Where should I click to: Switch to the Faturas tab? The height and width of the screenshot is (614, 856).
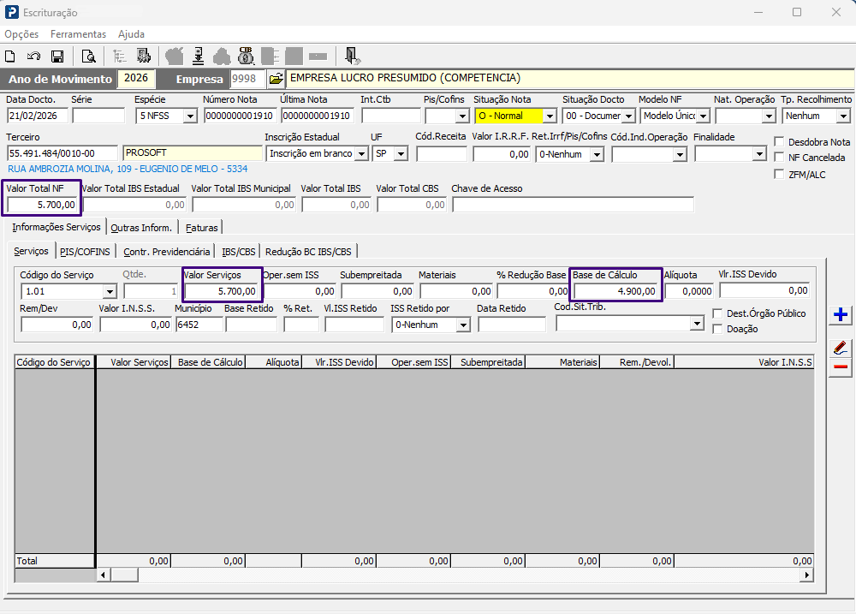click(x=201, y=228)
